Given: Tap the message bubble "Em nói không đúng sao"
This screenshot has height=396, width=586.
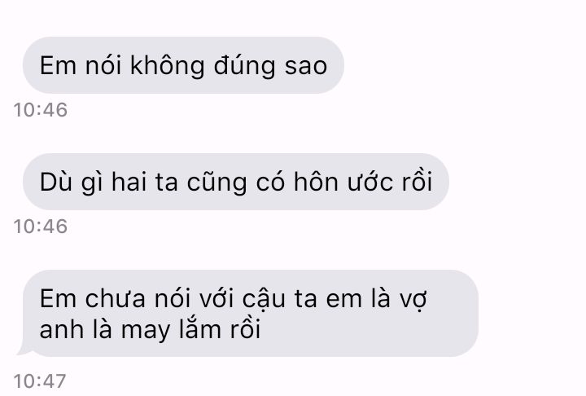Looking at the screenshot, I should tap(183, 65).
